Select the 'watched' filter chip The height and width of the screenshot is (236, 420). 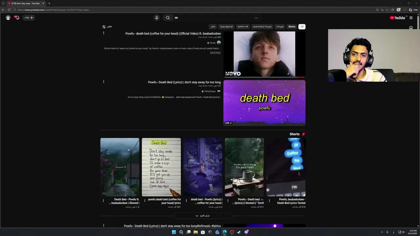[x=243, y=27]
